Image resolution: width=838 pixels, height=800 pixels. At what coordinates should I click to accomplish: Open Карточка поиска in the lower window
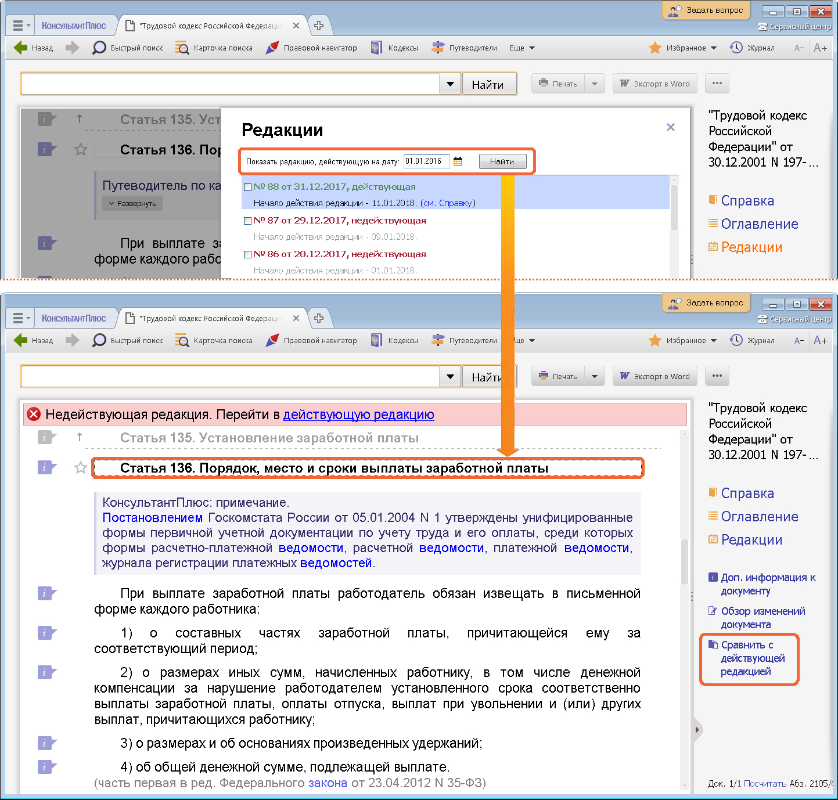tap(214, 340)
